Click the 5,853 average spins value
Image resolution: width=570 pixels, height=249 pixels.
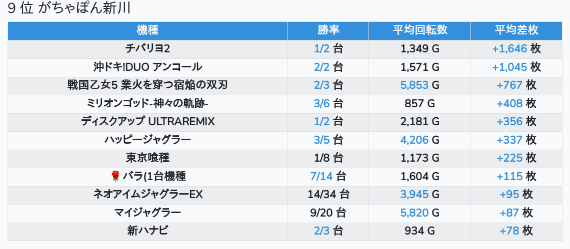point(414,85)
